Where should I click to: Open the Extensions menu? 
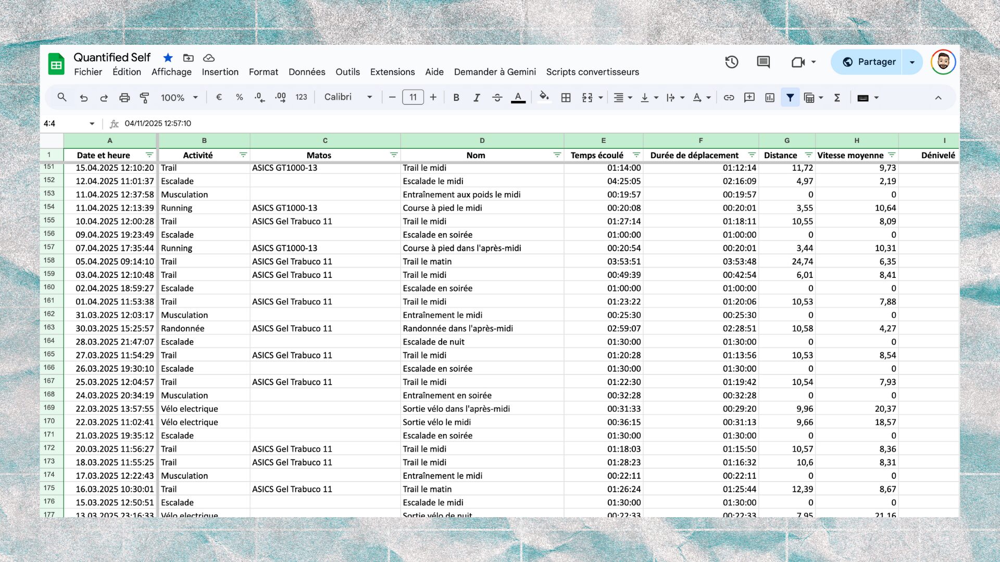pos(392,72)
